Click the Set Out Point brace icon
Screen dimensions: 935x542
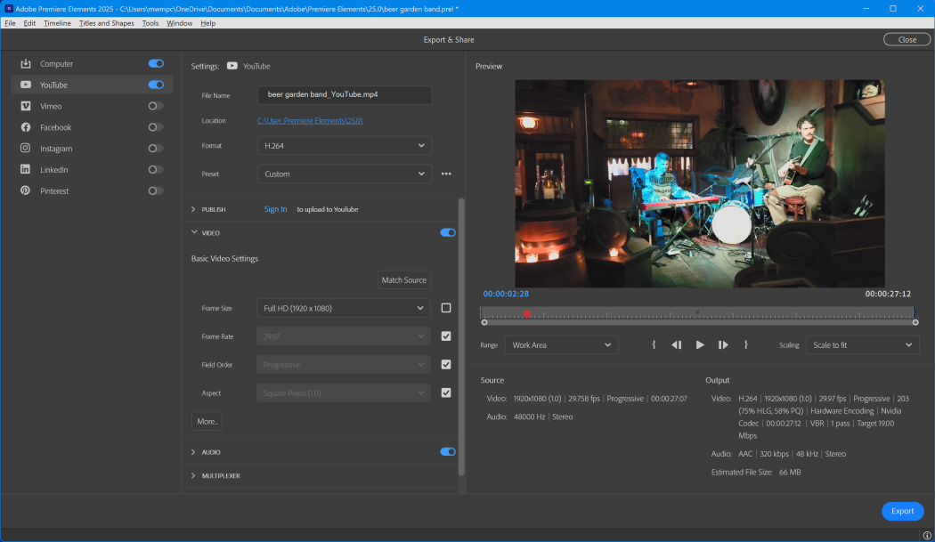746,344
